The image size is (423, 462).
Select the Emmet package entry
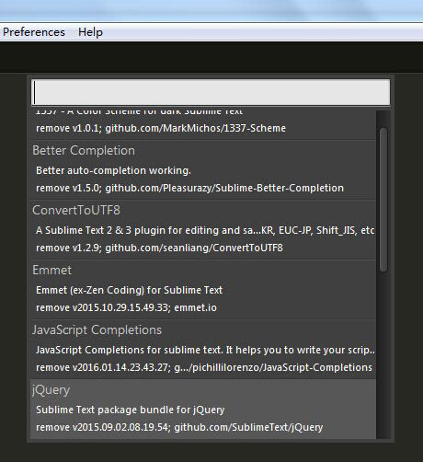coord(202,290)
